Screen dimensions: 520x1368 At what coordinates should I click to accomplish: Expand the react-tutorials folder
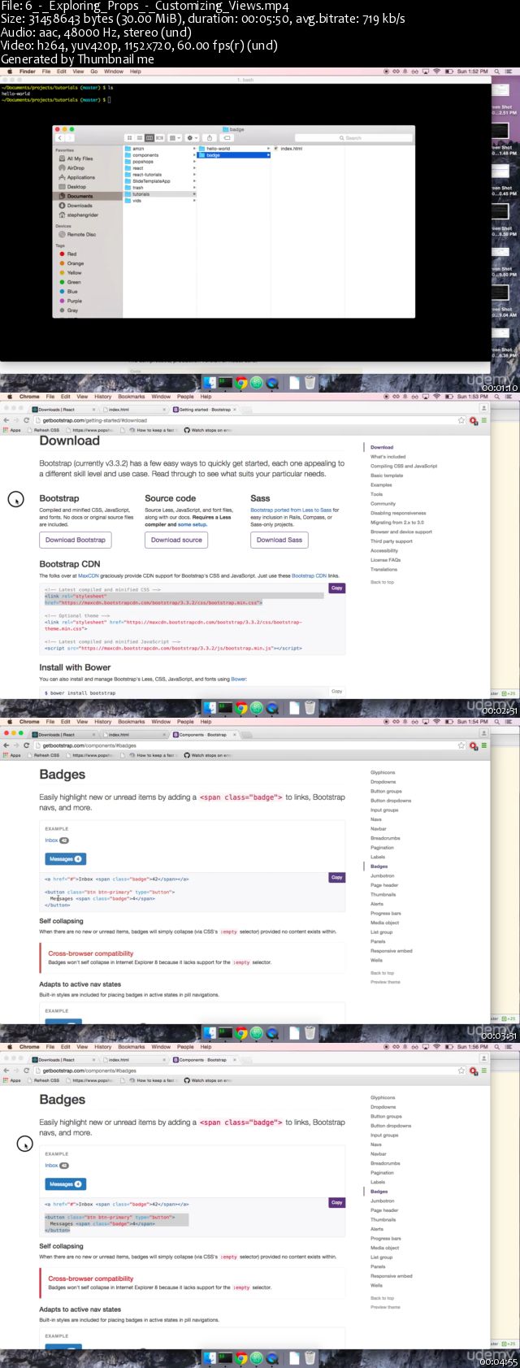tap(194, 175)
